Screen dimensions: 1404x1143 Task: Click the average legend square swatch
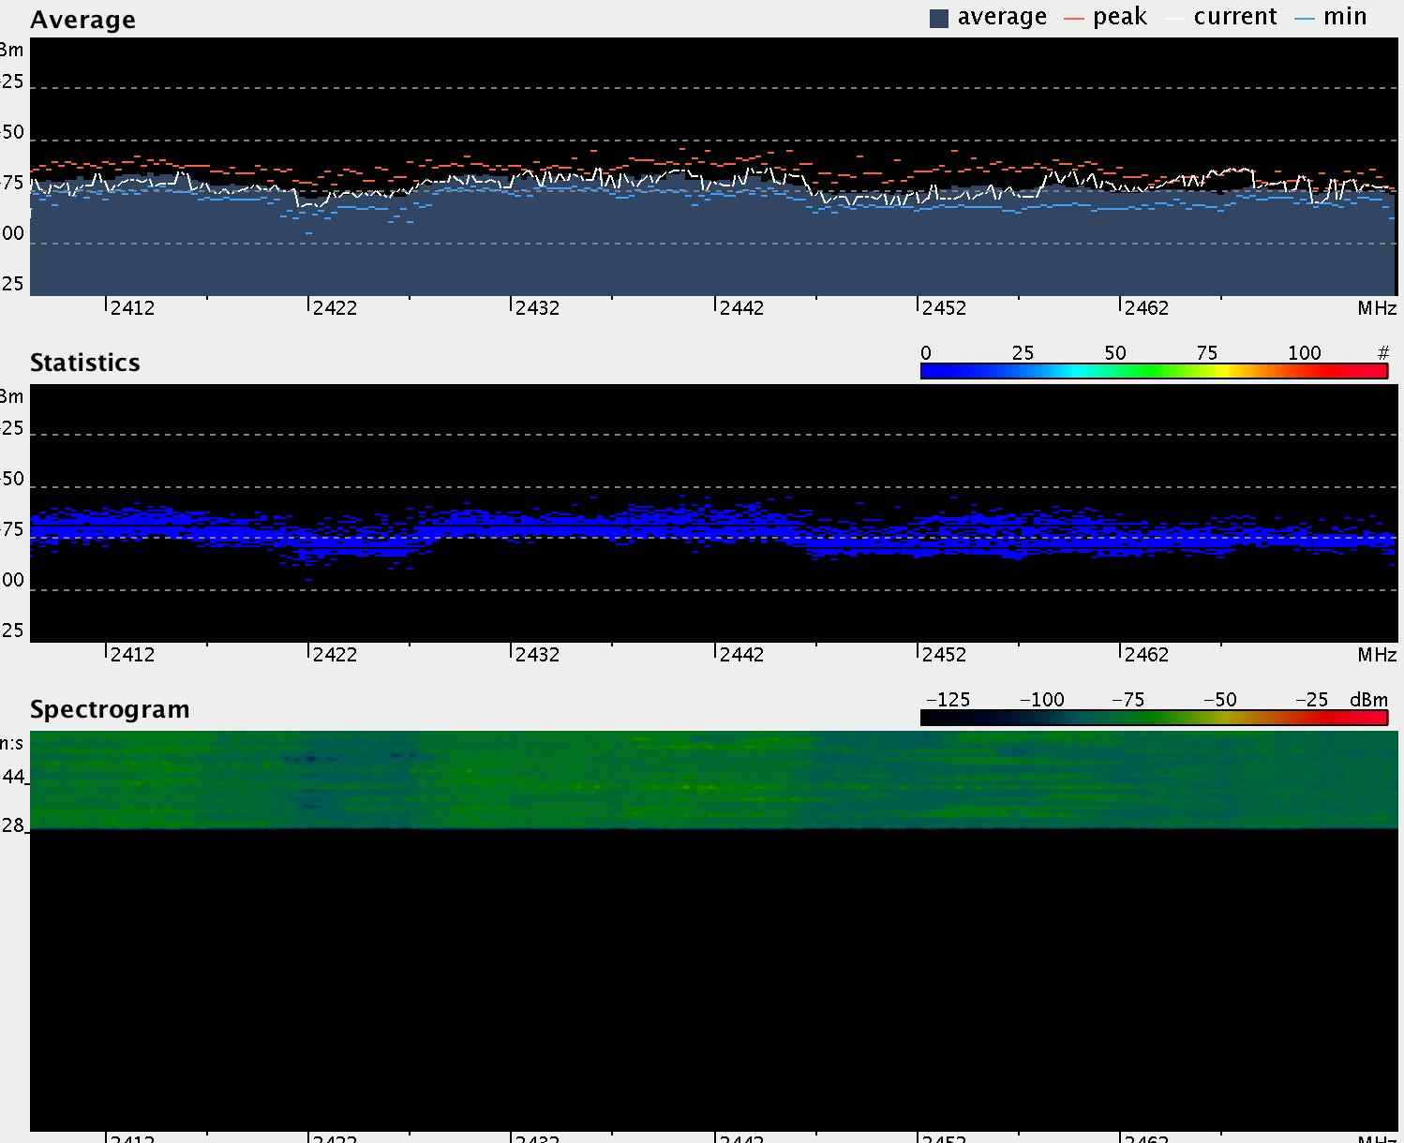point(939,19)
